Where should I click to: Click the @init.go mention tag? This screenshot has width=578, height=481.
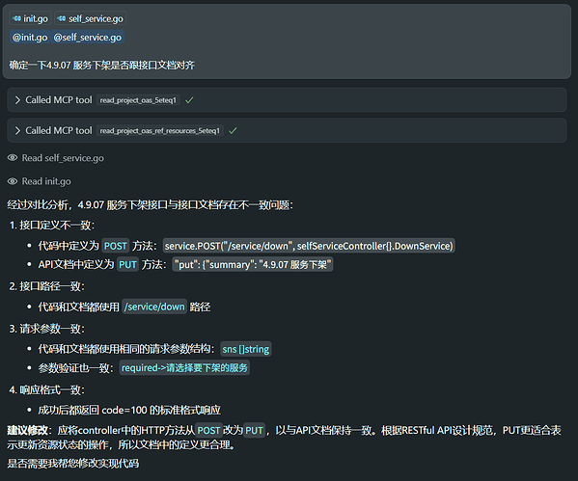coord(30,38)
